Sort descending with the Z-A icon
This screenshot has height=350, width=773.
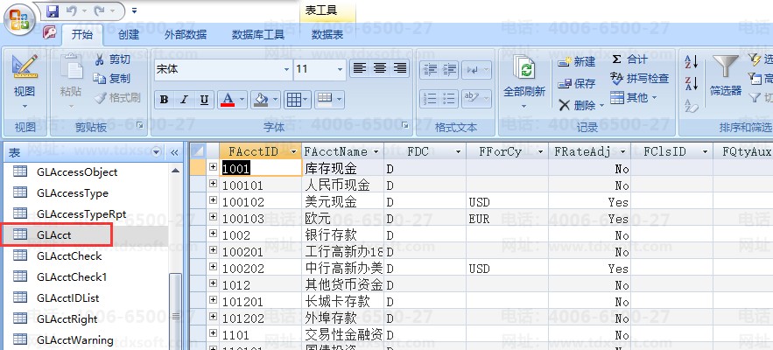691,84
